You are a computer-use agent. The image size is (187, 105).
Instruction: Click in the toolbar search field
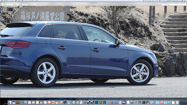click(x=177, y=5)
